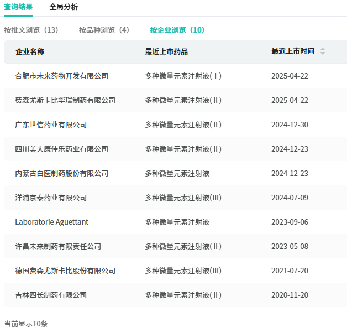Sort by 最近上市时间 arrow icon
Image resolution: width=347 pixels, height=332 pixels.
(x=323, y=51)
